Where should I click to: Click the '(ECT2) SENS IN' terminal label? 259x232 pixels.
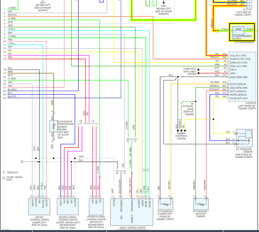(238, 84)
